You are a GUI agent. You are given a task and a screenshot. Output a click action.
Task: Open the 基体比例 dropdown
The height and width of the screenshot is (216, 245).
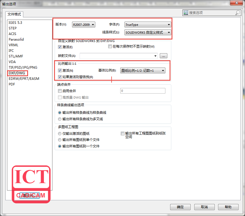142,71
